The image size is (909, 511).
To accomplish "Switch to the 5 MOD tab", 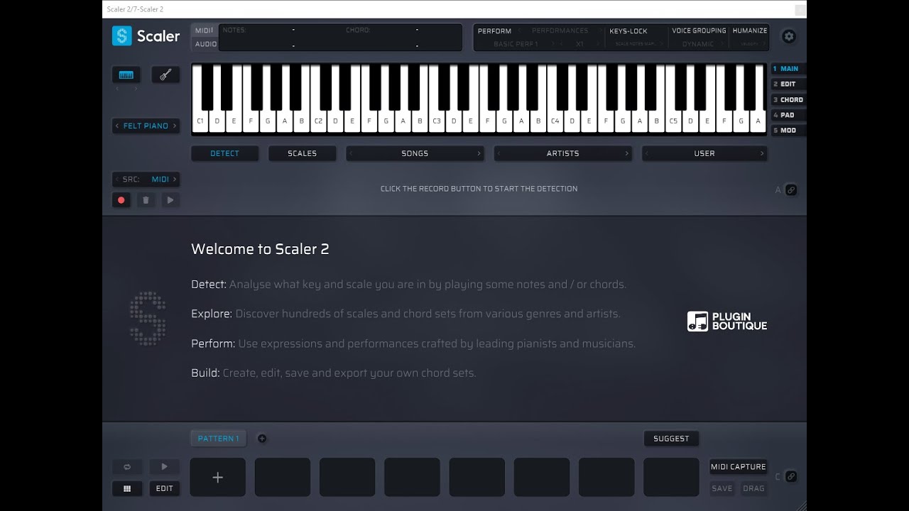I will [x=789, y=131].
